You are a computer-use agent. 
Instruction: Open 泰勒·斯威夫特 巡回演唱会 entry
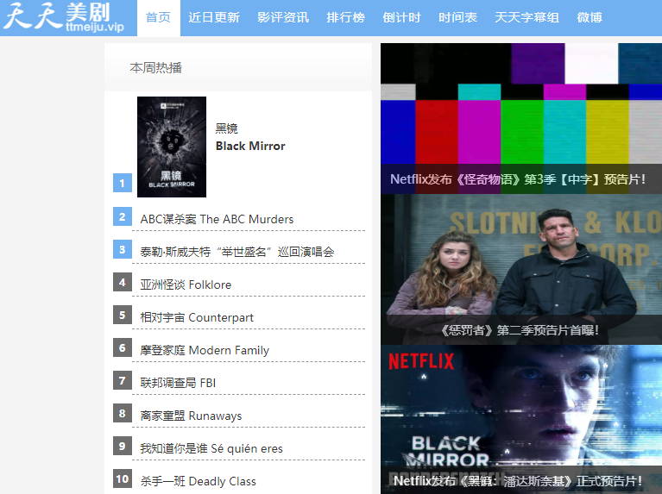point(237,252)
